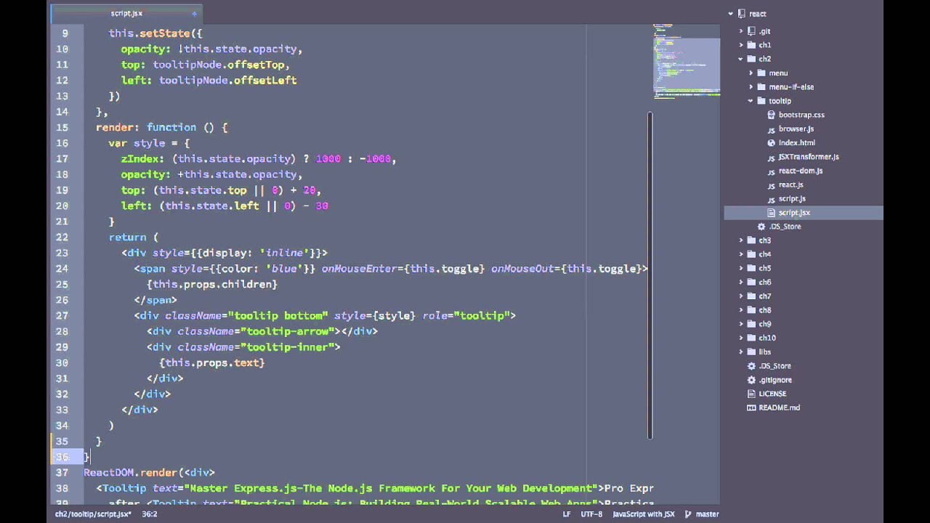Click 'render' keyword on line 15
Viewport: 930px width, 523px height.
coord(115,127)
